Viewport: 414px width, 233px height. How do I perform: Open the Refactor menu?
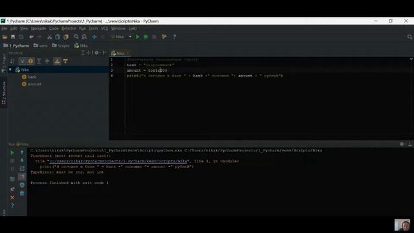(69, 28)
